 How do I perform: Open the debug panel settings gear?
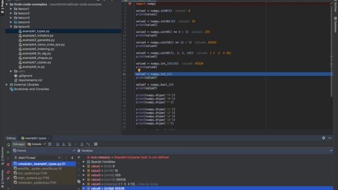click(324, 138)
